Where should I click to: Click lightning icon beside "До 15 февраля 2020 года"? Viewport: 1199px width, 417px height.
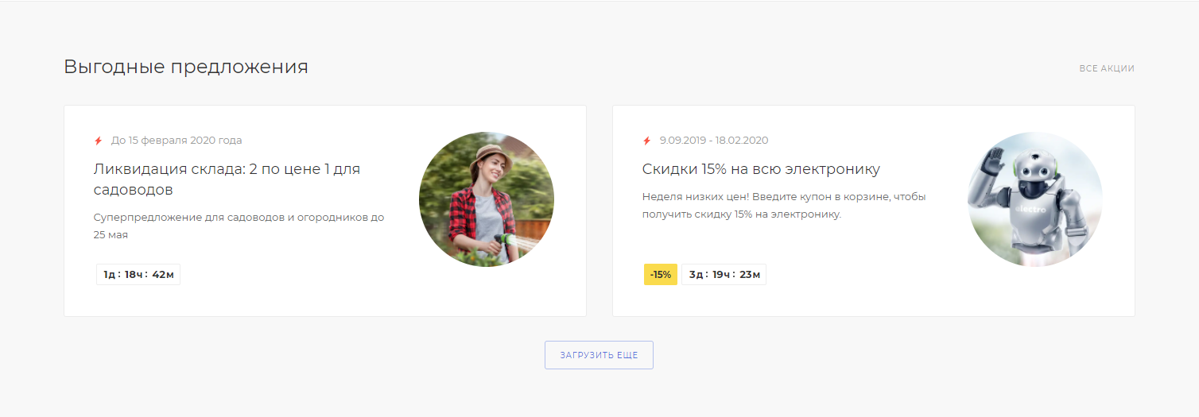click(99, 141)
